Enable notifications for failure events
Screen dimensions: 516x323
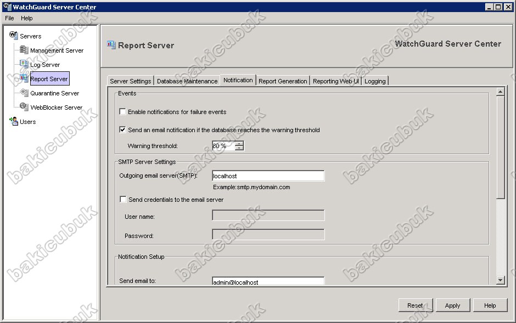point(122,112)
